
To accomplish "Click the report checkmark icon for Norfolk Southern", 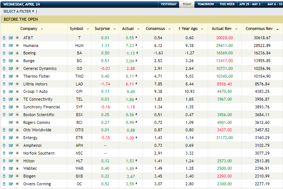I will point(11,153).
